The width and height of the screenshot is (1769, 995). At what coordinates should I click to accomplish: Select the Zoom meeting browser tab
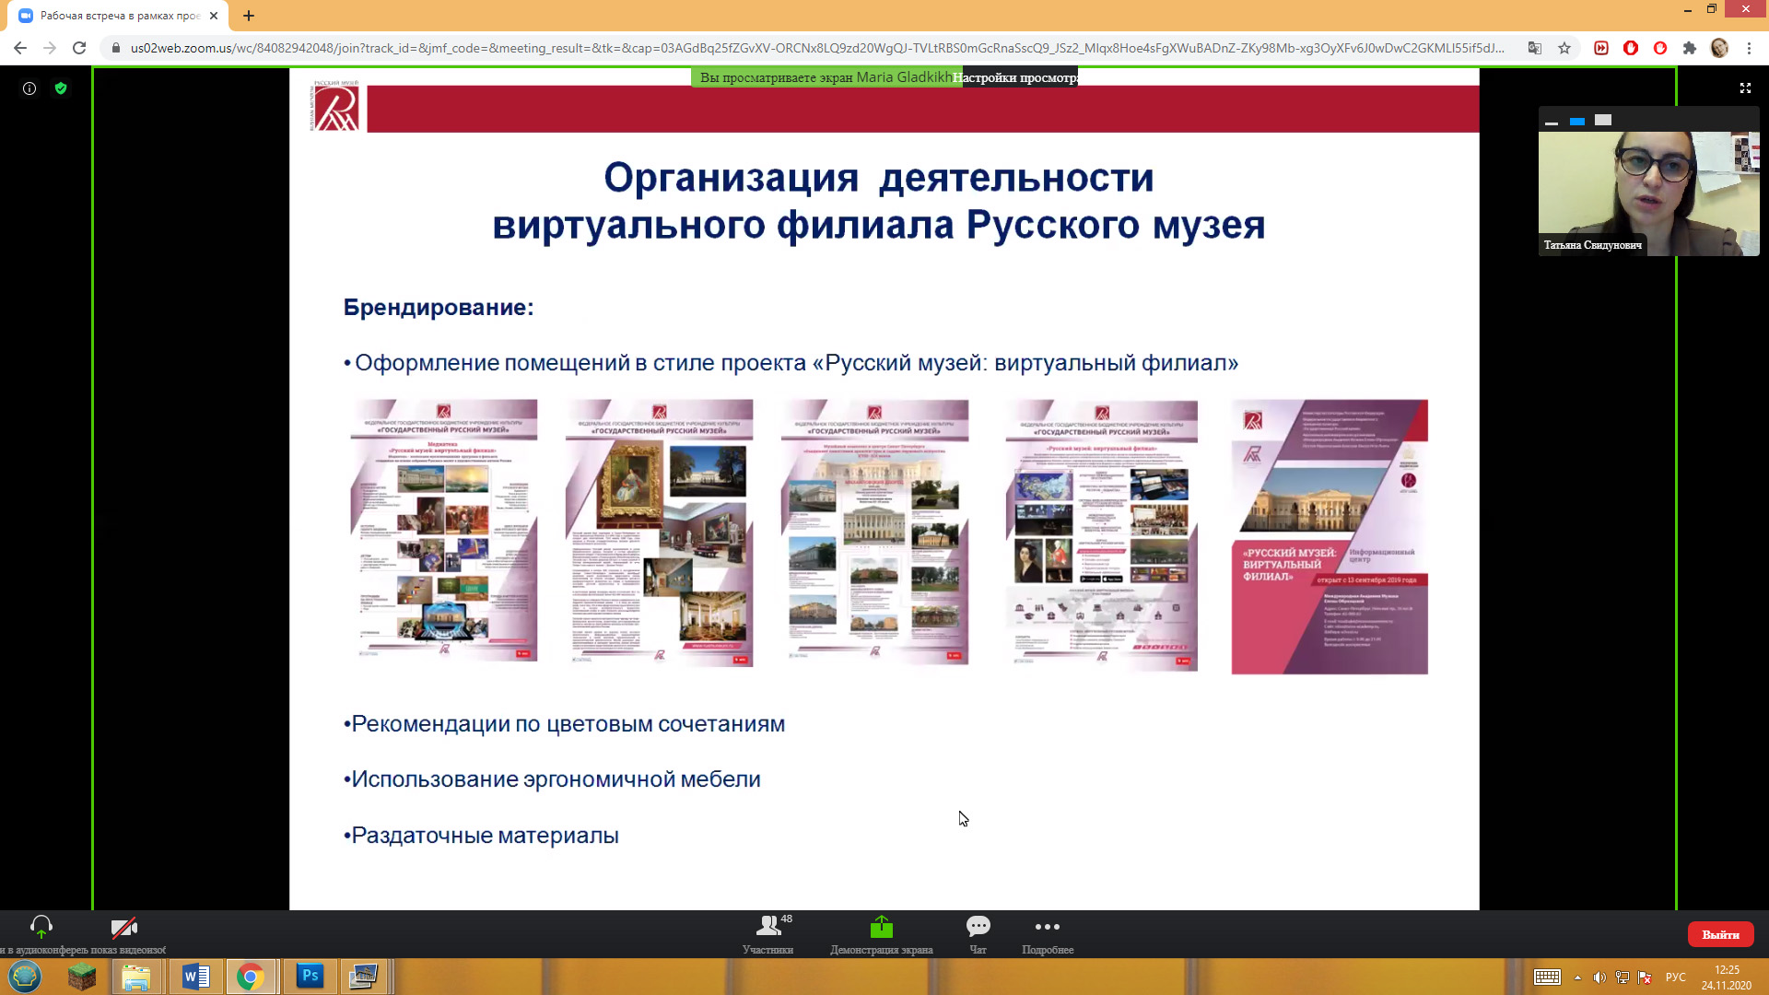coord(118,16)
